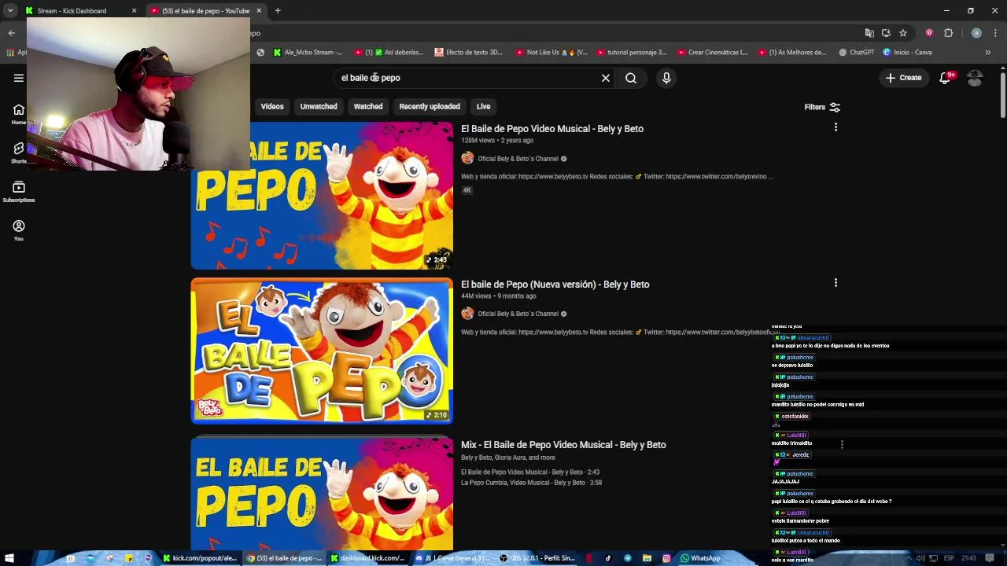Image resolution: width=1007 pixels, height=566 pixels.
Task: Play the Nueva versión thumbnail
Action: [x=322, y=351]
